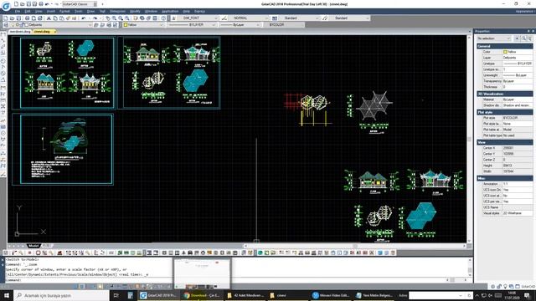The height and width of the screenshot is (301, 536).
Task: Click the Windows Start button
Action: tap(6, 295)
